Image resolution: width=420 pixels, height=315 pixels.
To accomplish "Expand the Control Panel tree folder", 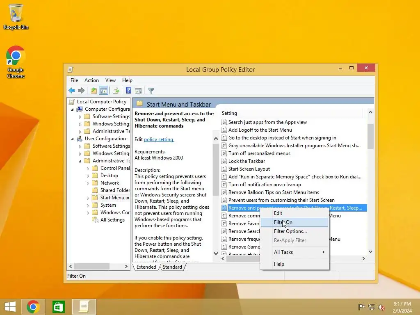I will click(x=88, y=169).
